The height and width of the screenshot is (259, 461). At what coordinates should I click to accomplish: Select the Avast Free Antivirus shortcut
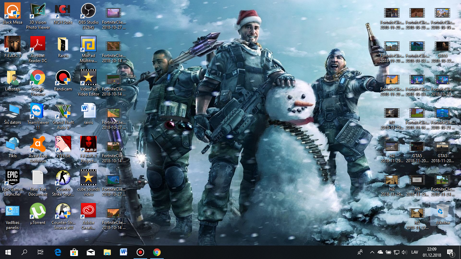coord(38,150)
